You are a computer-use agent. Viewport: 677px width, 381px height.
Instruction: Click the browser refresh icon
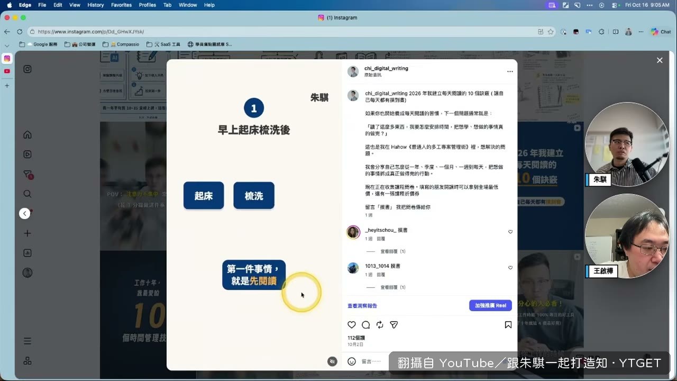(20, 32)
